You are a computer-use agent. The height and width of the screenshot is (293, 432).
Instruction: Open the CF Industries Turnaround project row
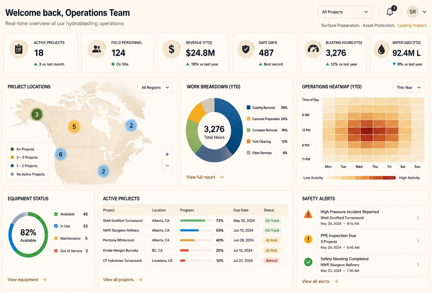pos(195,261)
